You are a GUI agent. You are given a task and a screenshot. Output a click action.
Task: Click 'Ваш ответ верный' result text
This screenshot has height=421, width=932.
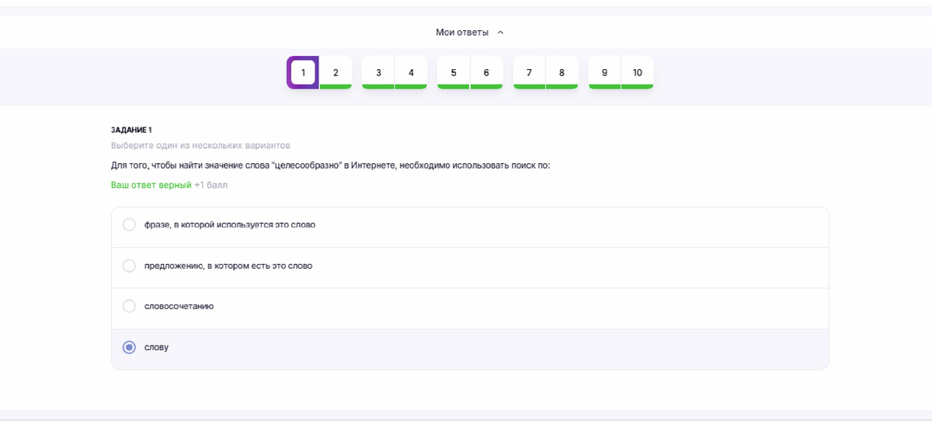point(151,185)
